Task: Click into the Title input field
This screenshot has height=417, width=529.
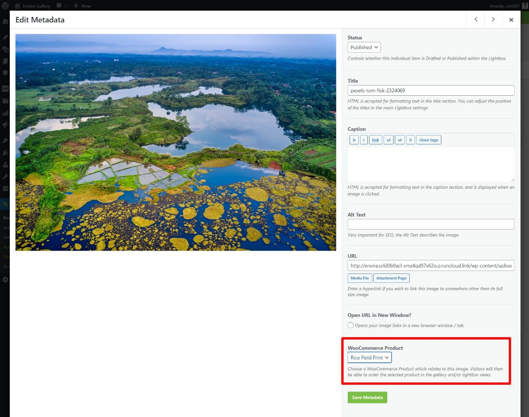Action: (x=431, y=90)
